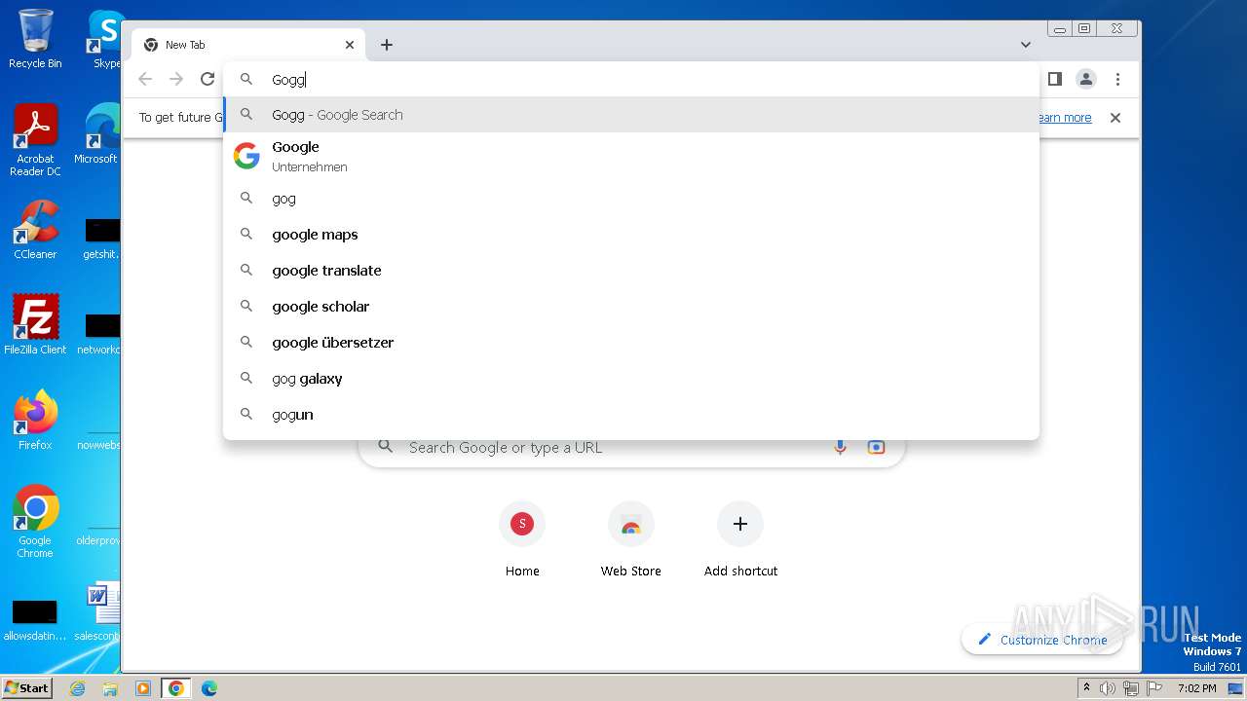Open the 'Learn more' info bar link
Image resolution: width=1247 pixels, height=701 pixels.
1065,118
